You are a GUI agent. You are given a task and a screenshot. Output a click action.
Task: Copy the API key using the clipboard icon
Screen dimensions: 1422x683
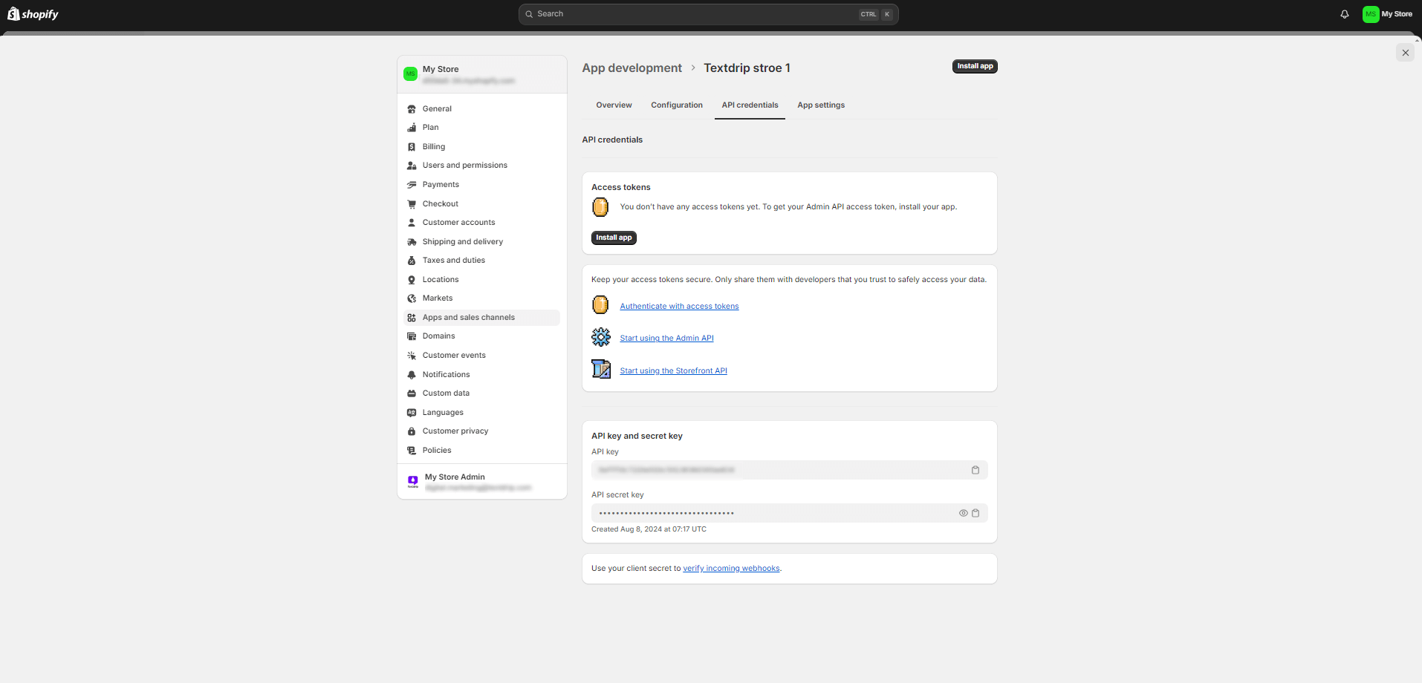tap(975, 469)
